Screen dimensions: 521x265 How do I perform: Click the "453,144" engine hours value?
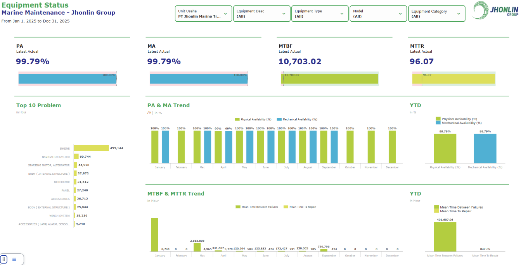(116, 148)
